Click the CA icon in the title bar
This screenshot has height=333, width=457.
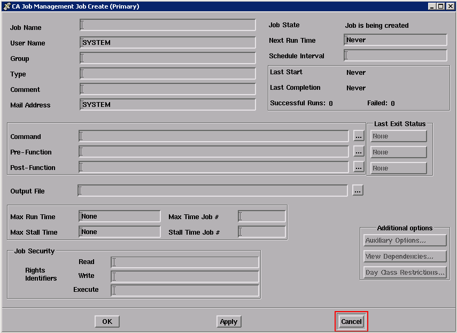(5, 6)
